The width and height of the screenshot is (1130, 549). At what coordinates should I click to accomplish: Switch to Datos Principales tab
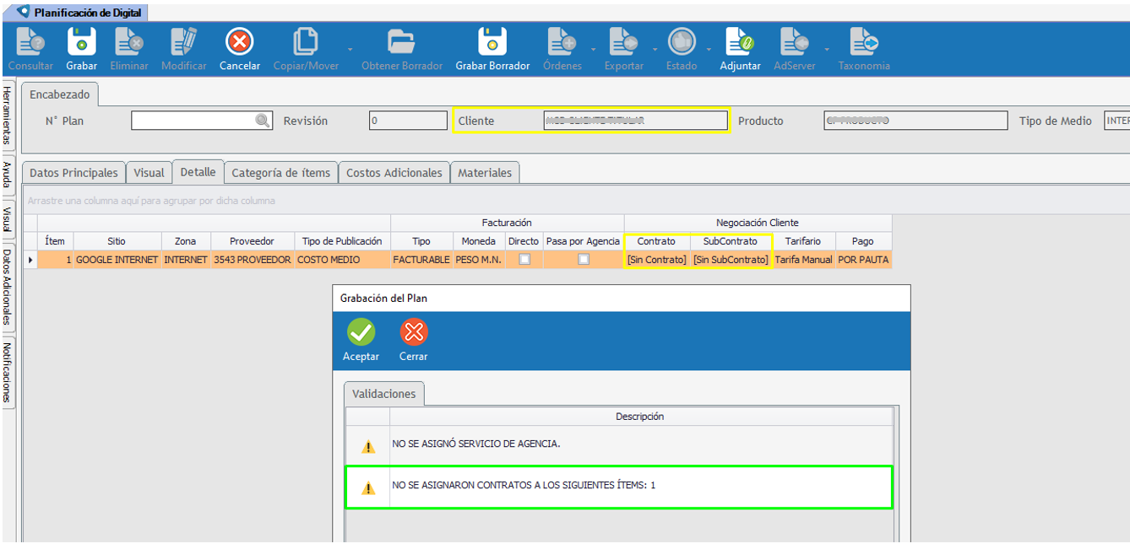click(73, 172)
